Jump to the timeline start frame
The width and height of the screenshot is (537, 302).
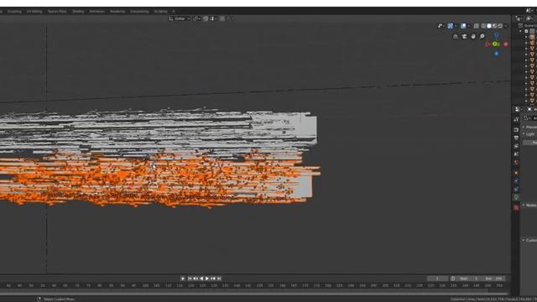click(190, 279)
